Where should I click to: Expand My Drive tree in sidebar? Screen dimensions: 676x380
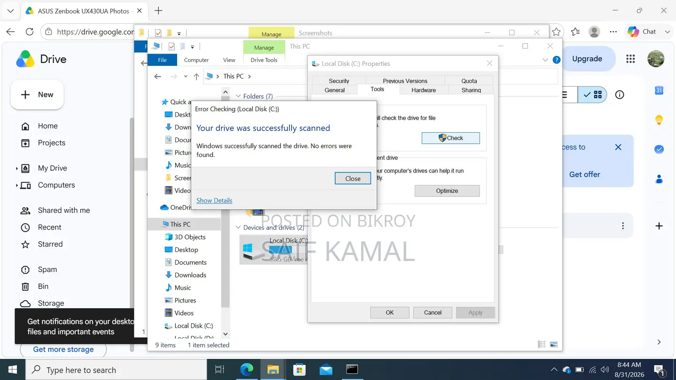pyautogui.click(x=16, y=168)
